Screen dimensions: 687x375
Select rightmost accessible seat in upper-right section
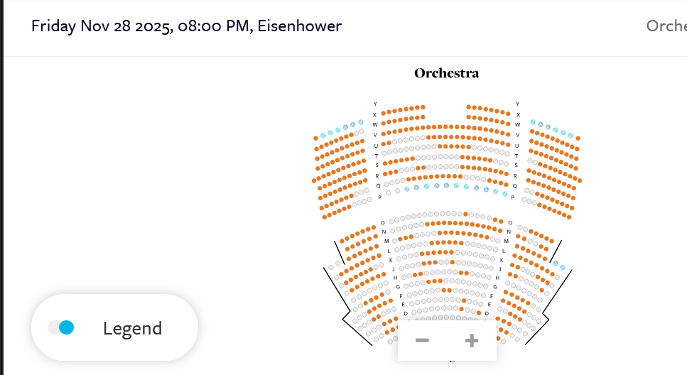(570, 135)
